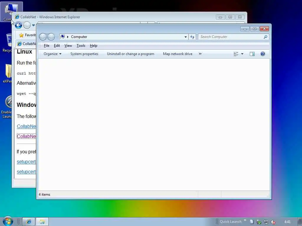This screenshot has width=302, height=226.
Task: Follow the blue CollabNet link in Internet Explorer
Action: pyautogui.click(x=26, y=126)
